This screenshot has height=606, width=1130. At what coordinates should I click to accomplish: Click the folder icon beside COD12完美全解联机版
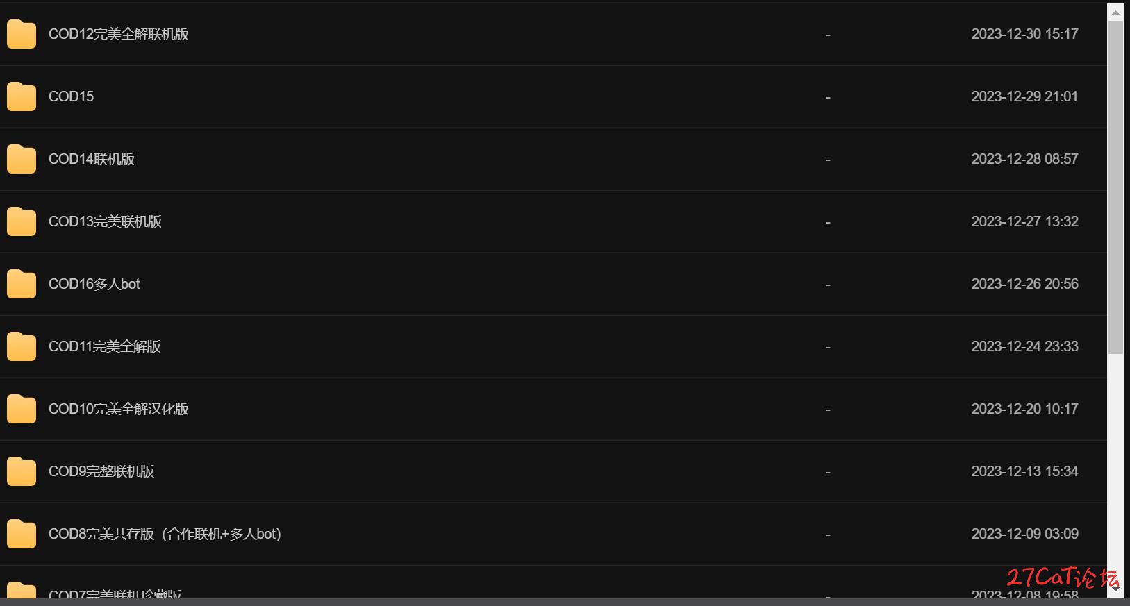click(x=22, y=34)
